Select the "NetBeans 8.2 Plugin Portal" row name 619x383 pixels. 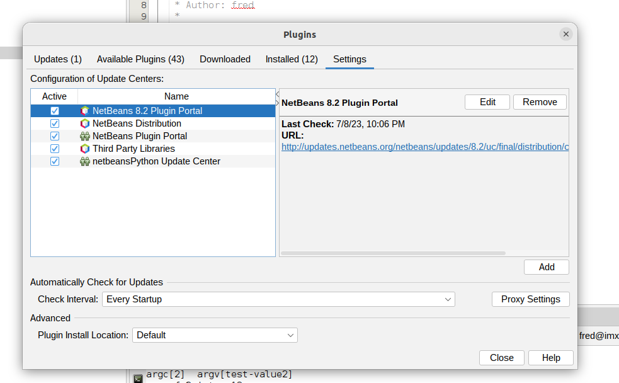(x=147, y=111)
